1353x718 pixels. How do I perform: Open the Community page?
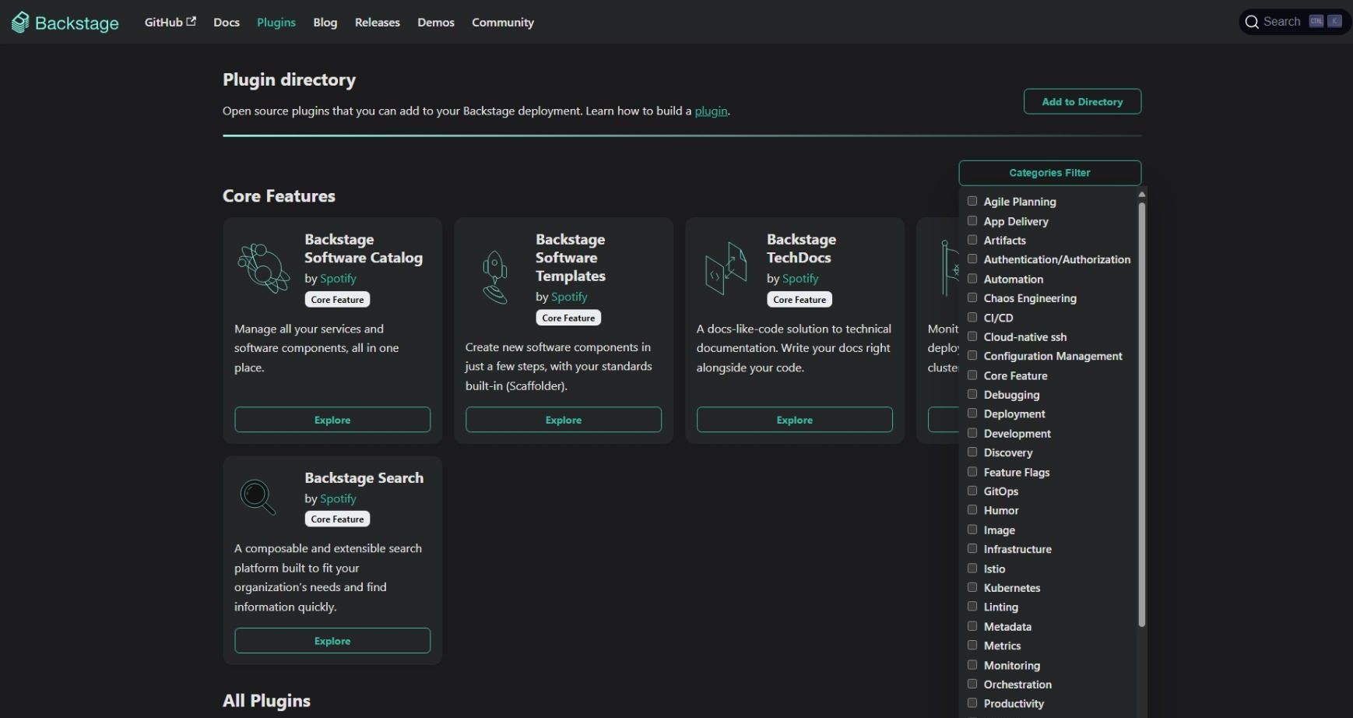(502, 23)
